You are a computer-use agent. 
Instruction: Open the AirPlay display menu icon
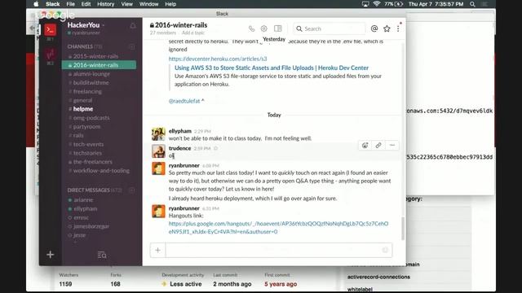coord(365,4)
